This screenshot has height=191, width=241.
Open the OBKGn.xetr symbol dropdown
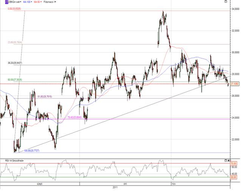tap(15, 2)
